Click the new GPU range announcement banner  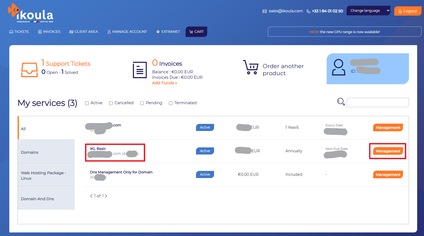point(345,32)
